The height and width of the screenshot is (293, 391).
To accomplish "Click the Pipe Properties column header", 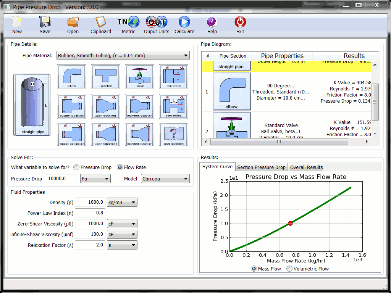I will point(282,56).
